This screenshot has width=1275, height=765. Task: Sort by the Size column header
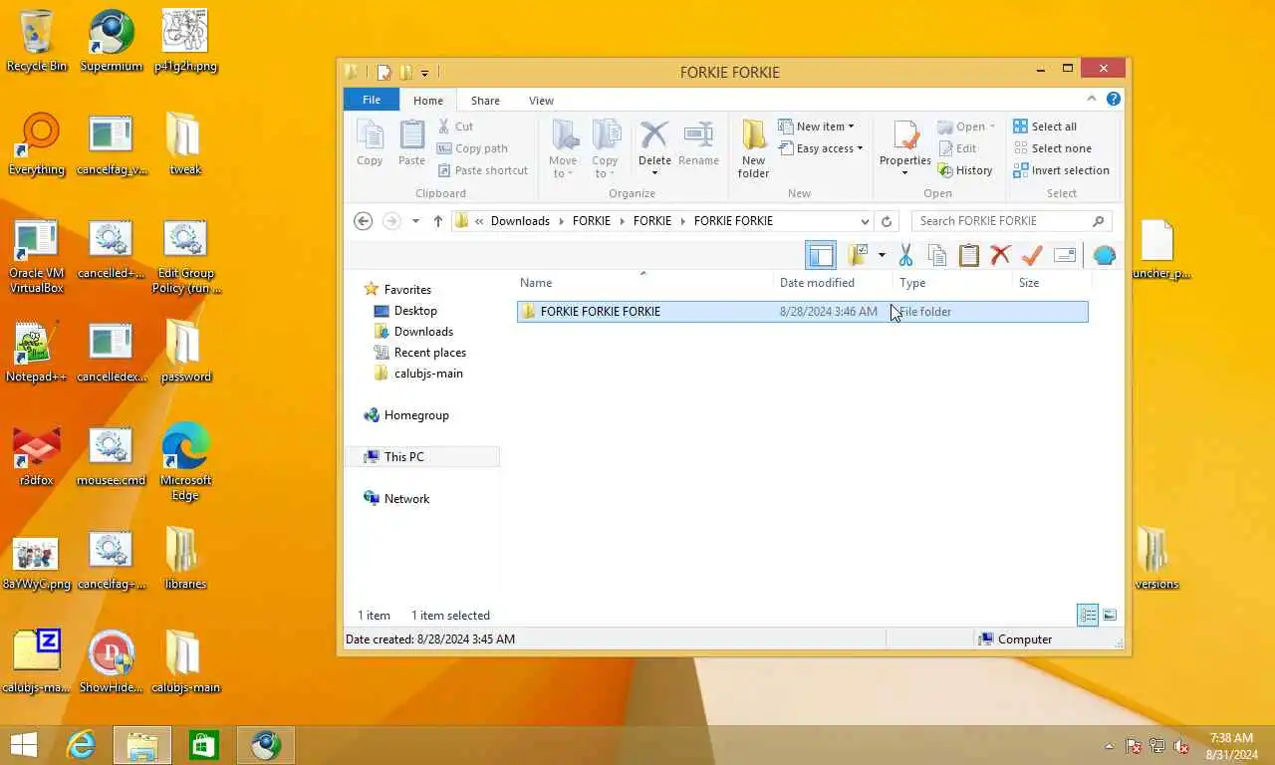(x=1050, y=283)
